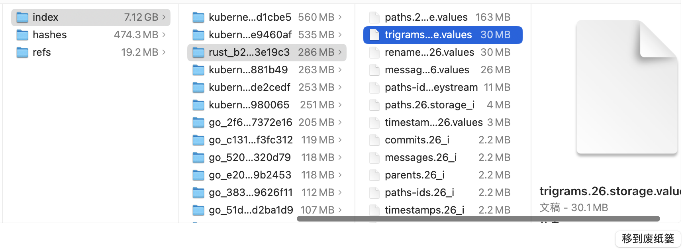
Task: Expand the kuberne...d1cbe5 folder chevron
Action: (x=340, y=18)
